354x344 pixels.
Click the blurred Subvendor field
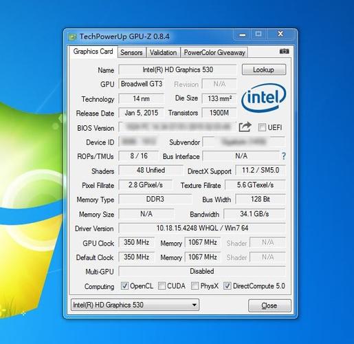[244, 142]
